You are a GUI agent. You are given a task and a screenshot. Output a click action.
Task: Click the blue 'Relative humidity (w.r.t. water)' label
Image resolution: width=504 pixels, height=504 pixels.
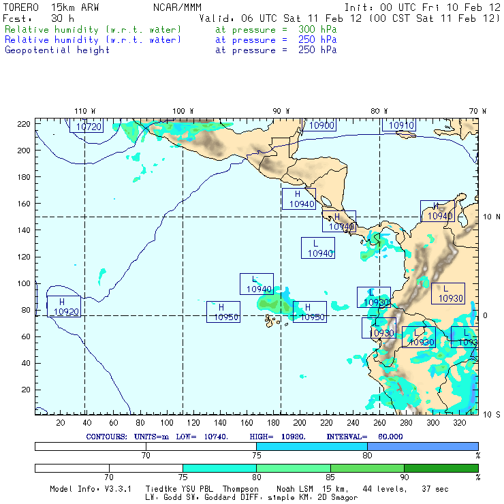click(93, 40)
